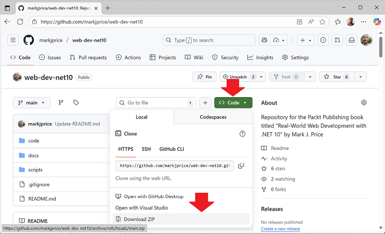Pin the repository with Pin button

[205, 77]
